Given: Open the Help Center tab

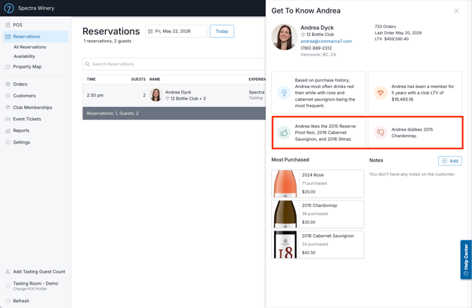Looking at the screenshot, I should (466, 259).
